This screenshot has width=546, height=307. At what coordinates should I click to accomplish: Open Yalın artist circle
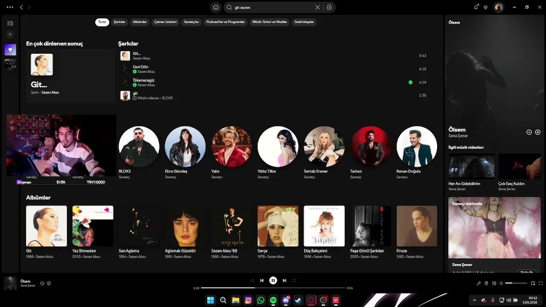click(x=232, y=146)
